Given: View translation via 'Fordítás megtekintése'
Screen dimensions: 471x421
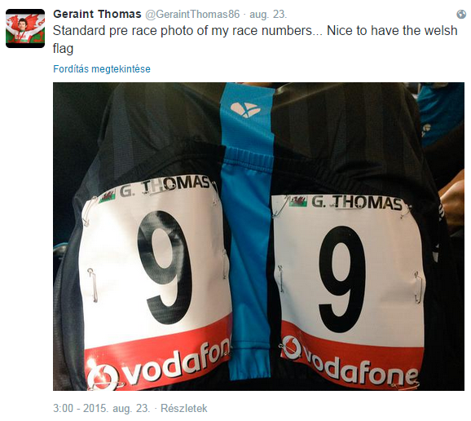Looking at the screenshot, I should pyautogui.click(x=102, y=68).
